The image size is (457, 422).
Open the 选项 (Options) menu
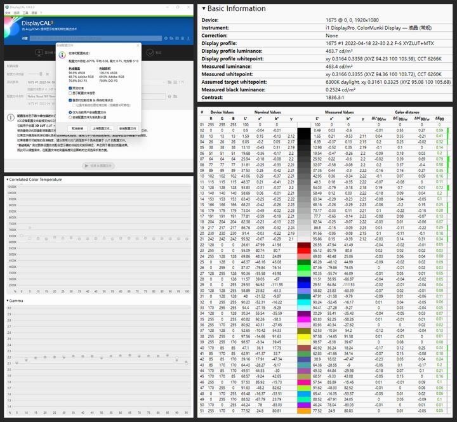[x=17, y=13]
